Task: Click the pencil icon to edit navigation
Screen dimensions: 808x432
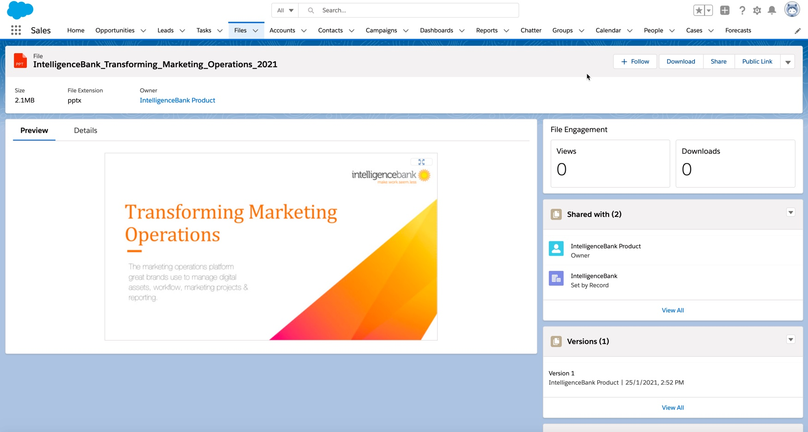Action: [797, 31]
